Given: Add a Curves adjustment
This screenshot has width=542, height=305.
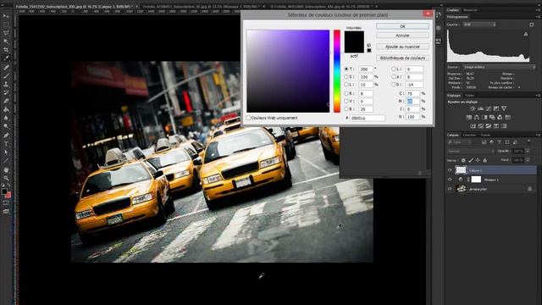Looking at the screenshot, I should (x=489, y=108).
